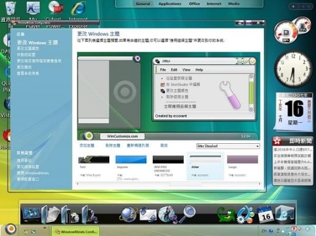This screenshot has height=236, width=316.
Task: Click the 添加主題 link above thumbnails
Action: coord(87,146)
